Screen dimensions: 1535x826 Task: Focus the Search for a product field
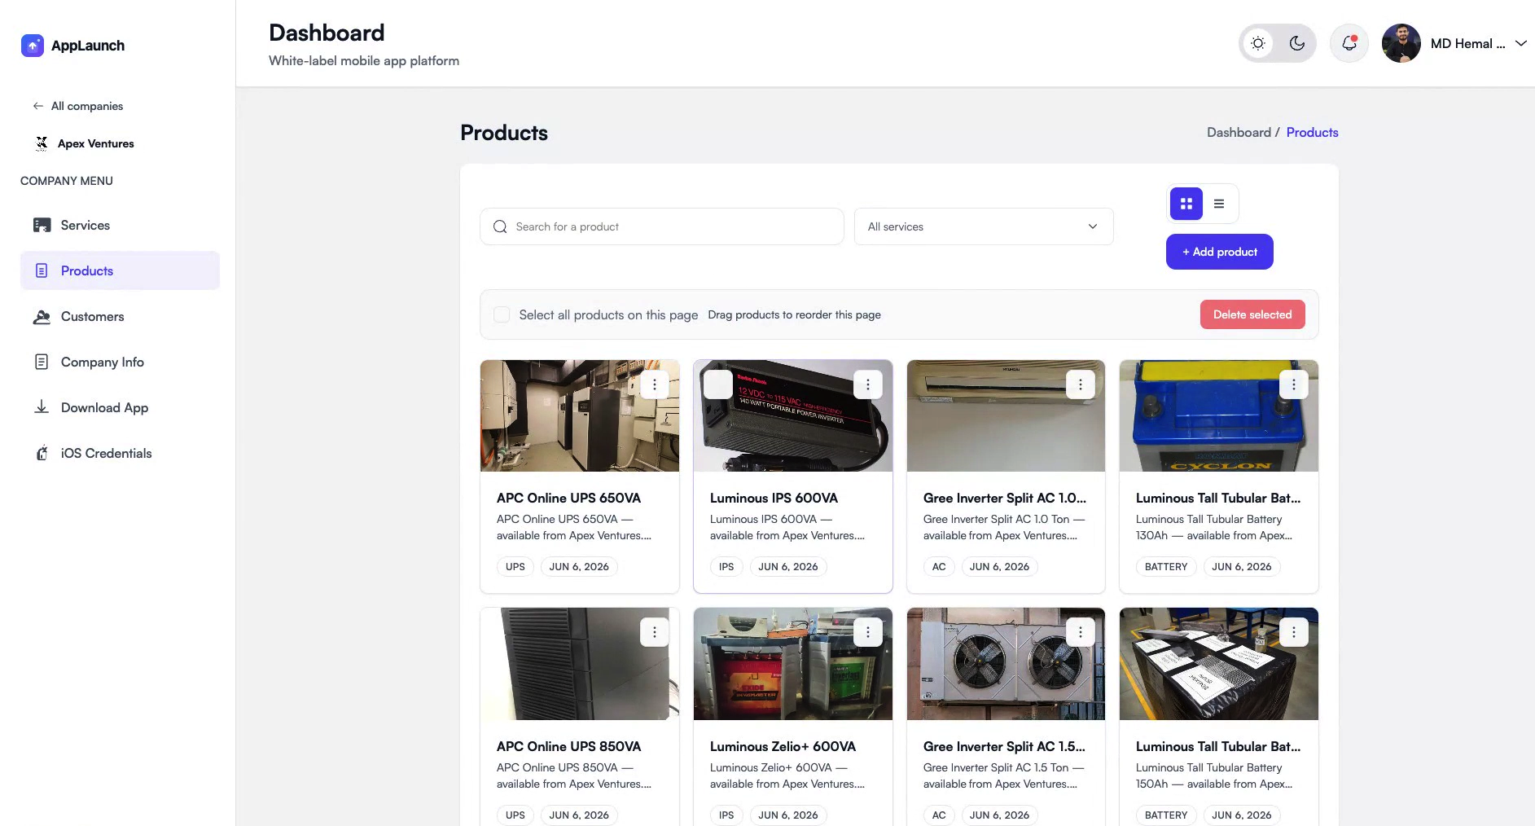coord(662,226)
